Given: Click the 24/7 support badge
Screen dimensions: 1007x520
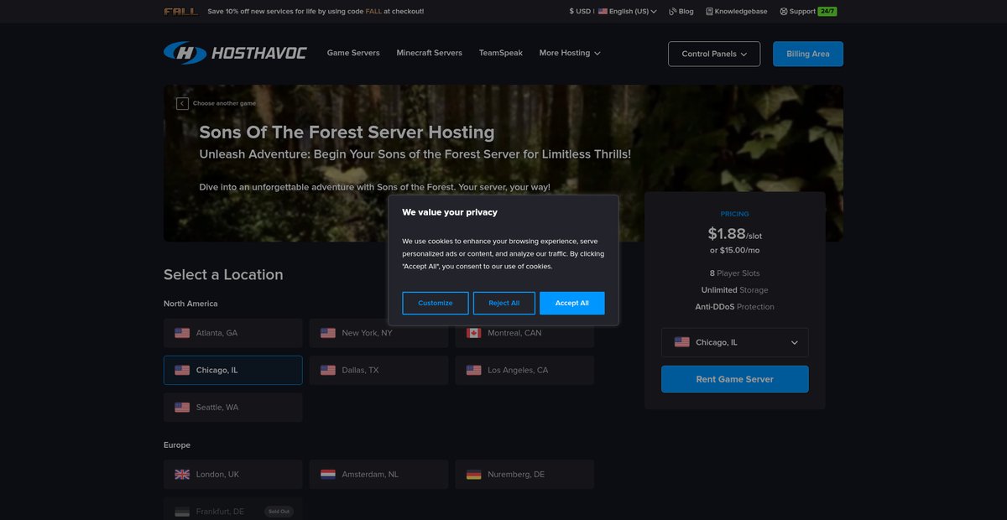Looking at the screenshot, I should point(827,12).
